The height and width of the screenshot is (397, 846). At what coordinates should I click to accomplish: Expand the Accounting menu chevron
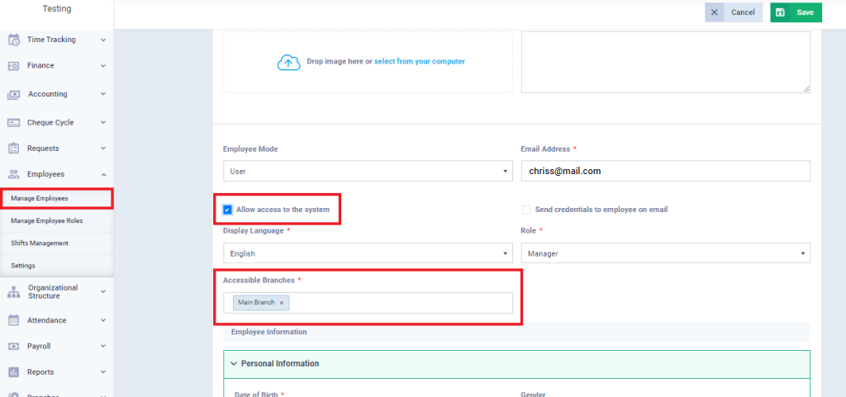coord(103,94)
